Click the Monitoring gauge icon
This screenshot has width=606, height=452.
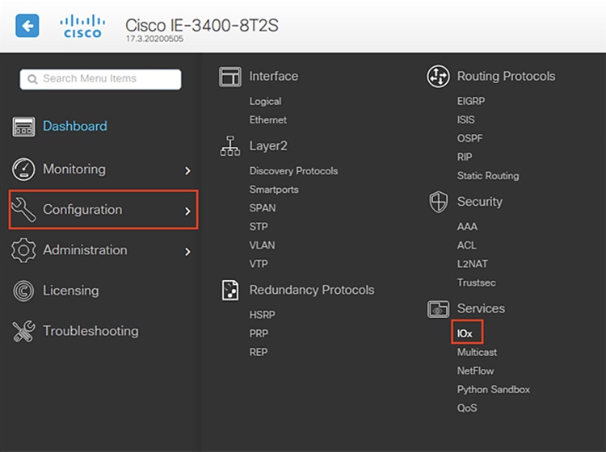click(23, 169)
